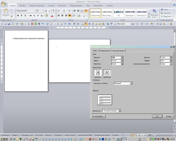The image size is (176, 141).
Task: Click the Paste (Вставить) clipboard icon
Action: click(x=6, y=11)
